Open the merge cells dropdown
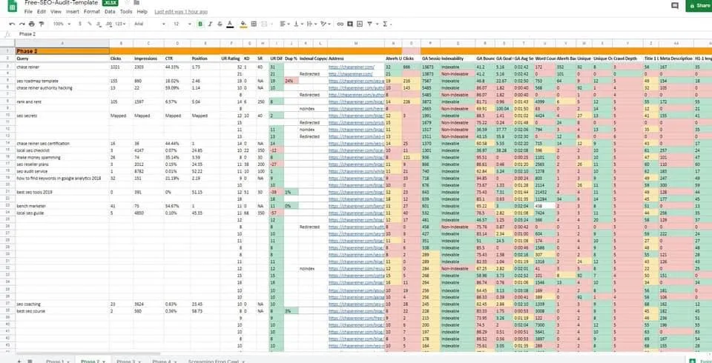 [266, 24]
